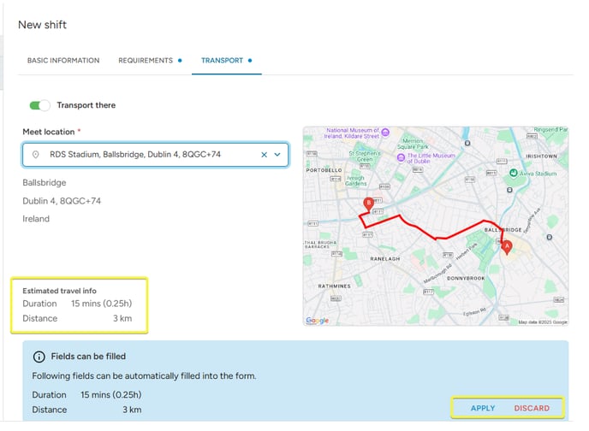Click Aviva Stadium marker on map
The image size is (589, 431).
[x=513, y=173]
